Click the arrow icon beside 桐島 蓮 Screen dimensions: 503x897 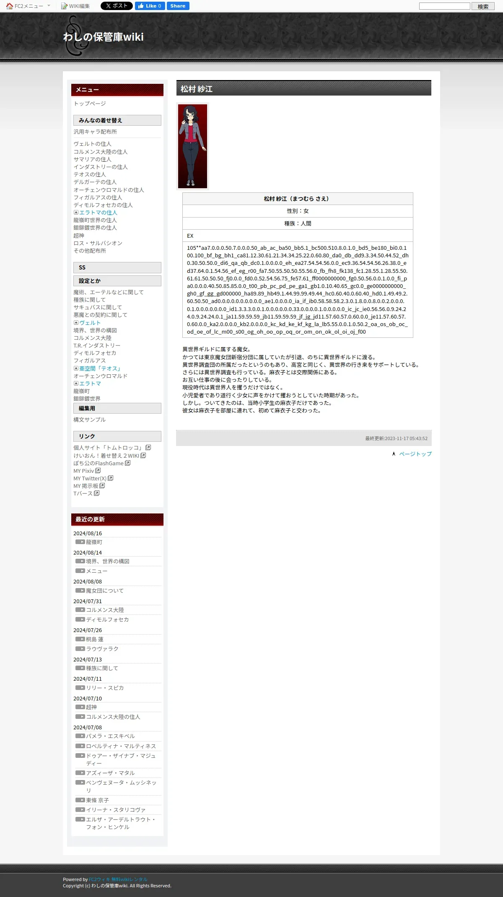point(80,639)
